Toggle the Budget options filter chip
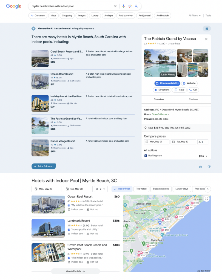Image resolution: width=222 pixels, height=280 pixels. (x=161, y=189)
